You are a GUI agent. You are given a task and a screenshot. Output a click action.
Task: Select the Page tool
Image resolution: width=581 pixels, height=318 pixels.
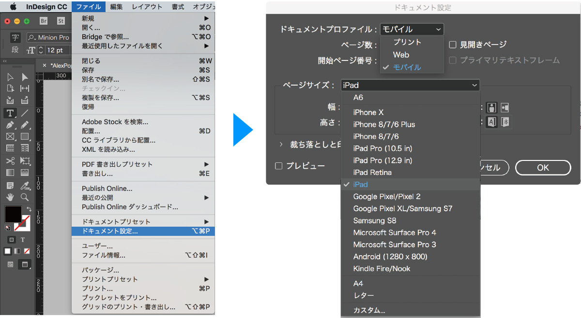coord(10,89)
